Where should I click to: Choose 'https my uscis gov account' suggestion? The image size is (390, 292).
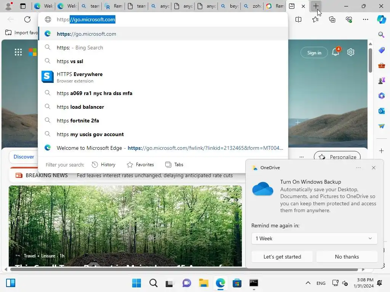(163, 134)
